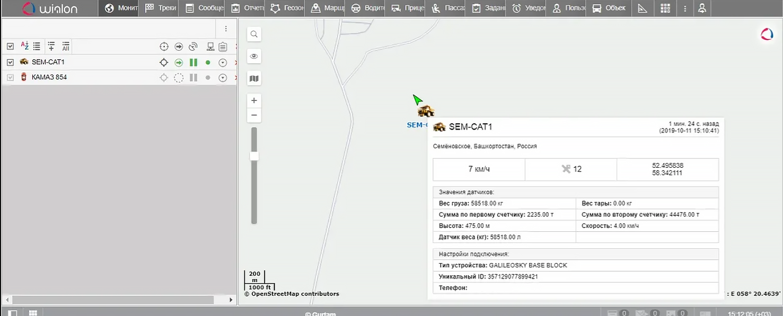Toggle the checkbox next to KAMAZ 854
The image size is (783, 316).
pyautogui.click(x=10, y=78)
